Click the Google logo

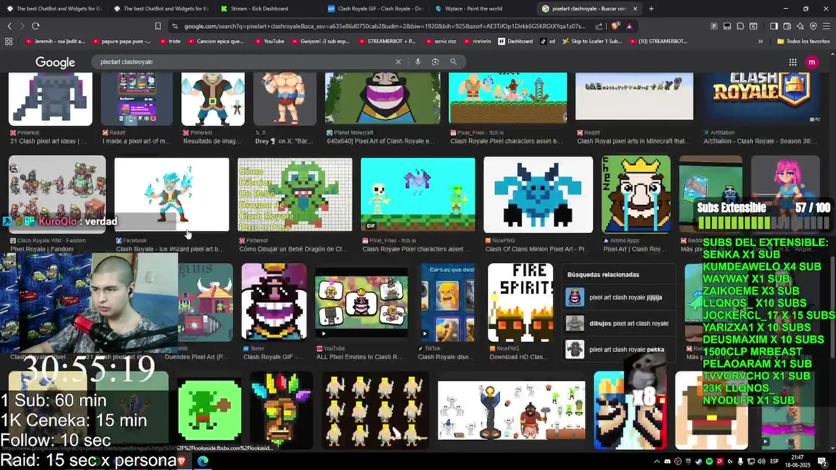(x=55, y=63)
